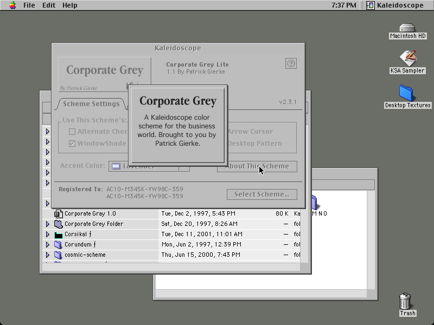Click the menu bar clock

coord(344,5)
